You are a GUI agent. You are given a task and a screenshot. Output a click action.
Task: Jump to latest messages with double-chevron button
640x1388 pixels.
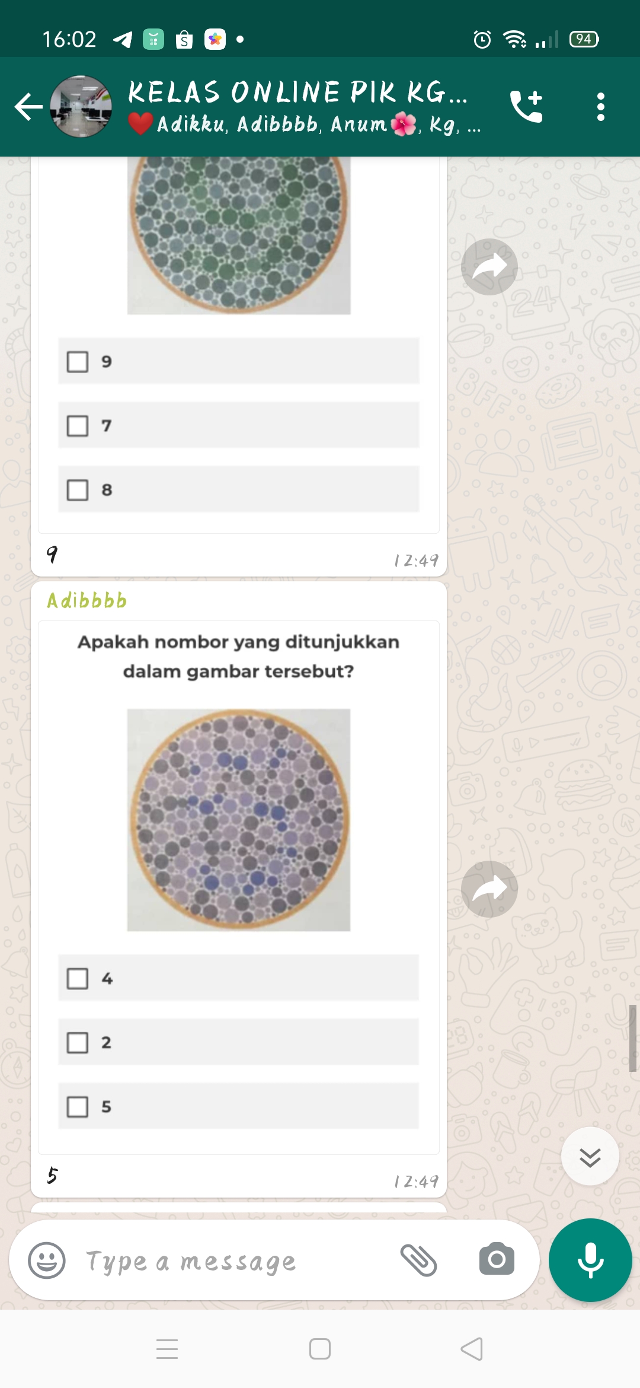point(590,1156)
